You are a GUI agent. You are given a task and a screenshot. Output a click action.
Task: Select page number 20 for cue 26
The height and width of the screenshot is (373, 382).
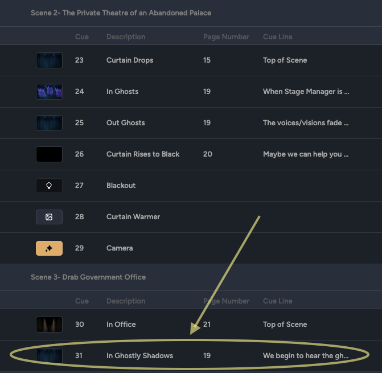(208, 154)
